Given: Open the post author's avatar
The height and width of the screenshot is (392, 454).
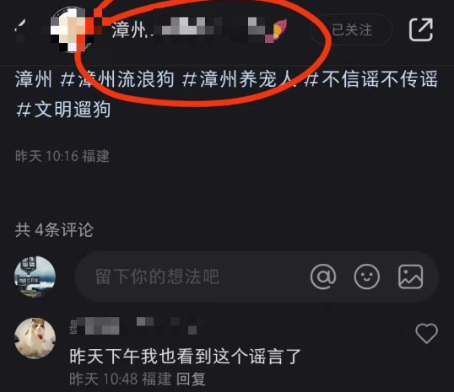Looking at the screenshot, I should [73, 30].
